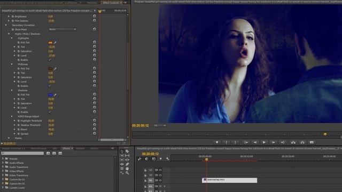The image size is (342, 192).
Task: Select the Razor tool in tools panel
Action: 127,151
